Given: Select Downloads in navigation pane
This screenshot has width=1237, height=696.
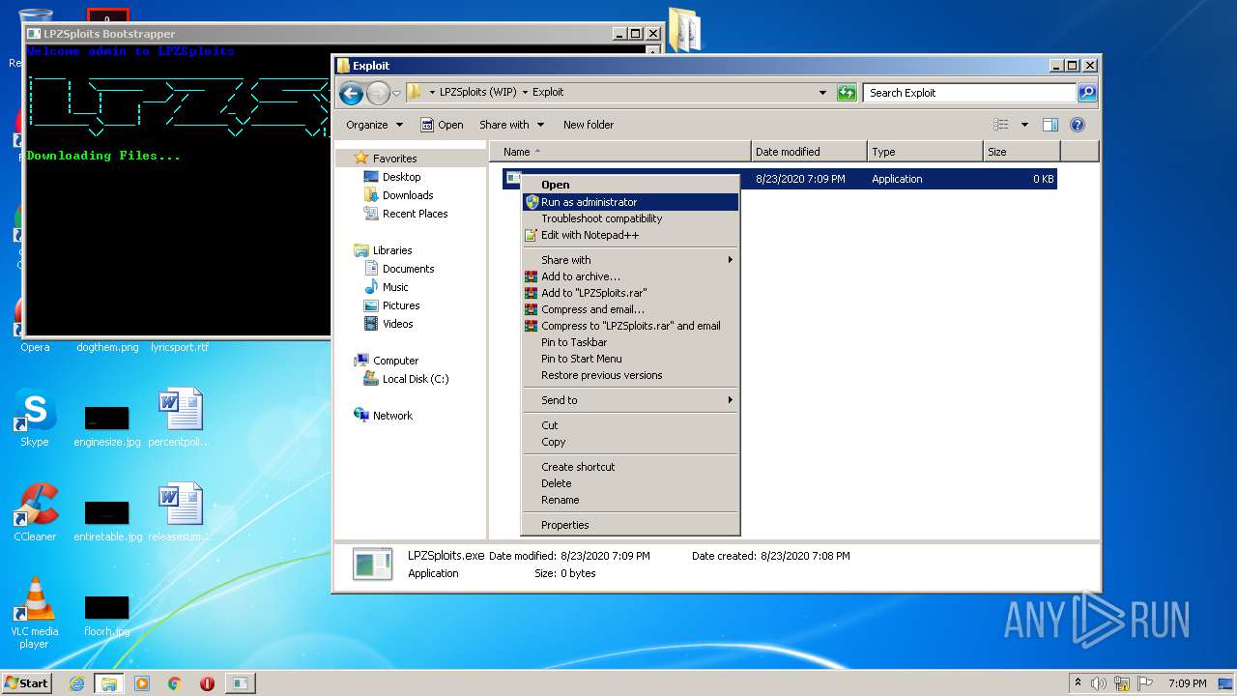Looking at the screenshot, I should click(398, 195).
